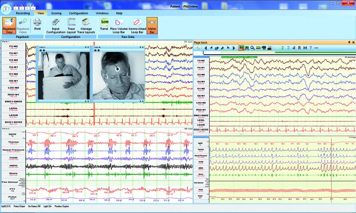Screen dimensions: 356x213
Task: Switch to the Scoring tab
Action: click(56, 13)
